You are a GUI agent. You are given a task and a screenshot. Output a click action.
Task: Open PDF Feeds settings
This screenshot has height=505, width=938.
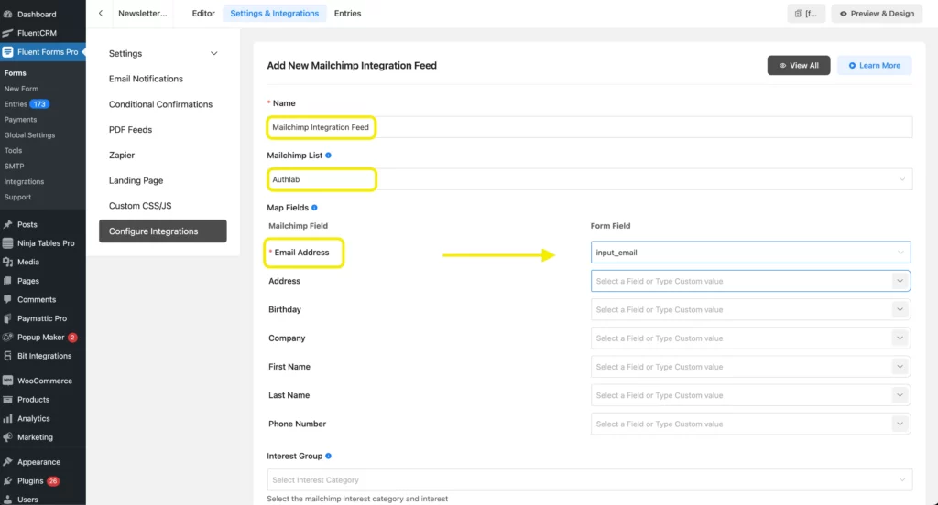pyautogui.click(x=130, y=130)
